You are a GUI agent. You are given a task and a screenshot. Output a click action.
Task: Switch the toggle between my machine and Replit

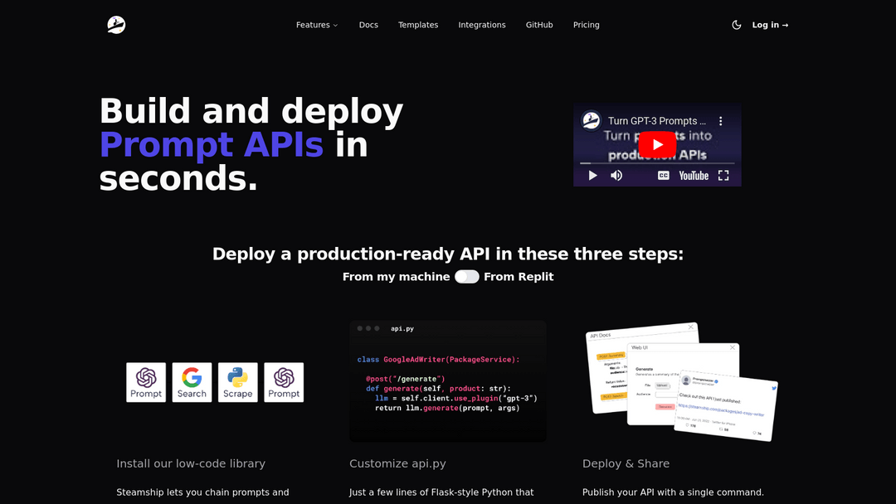coord(467,277)
